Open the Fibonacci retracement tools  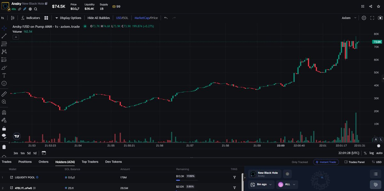point(4,44)
